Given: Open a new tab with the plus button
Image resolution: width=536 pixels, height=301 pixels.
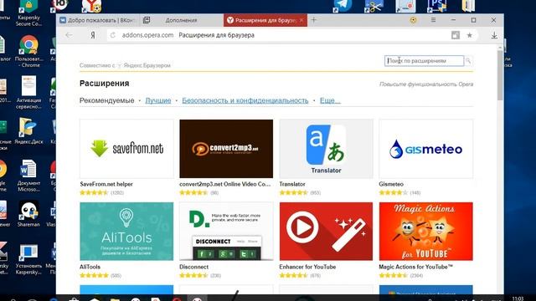Looking at the screenshot, I should tap(314, 20).
